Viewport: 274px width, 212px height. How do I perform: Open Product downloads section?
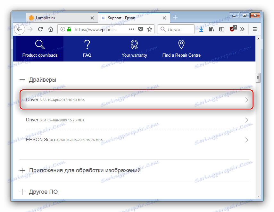tap(40, 49)
